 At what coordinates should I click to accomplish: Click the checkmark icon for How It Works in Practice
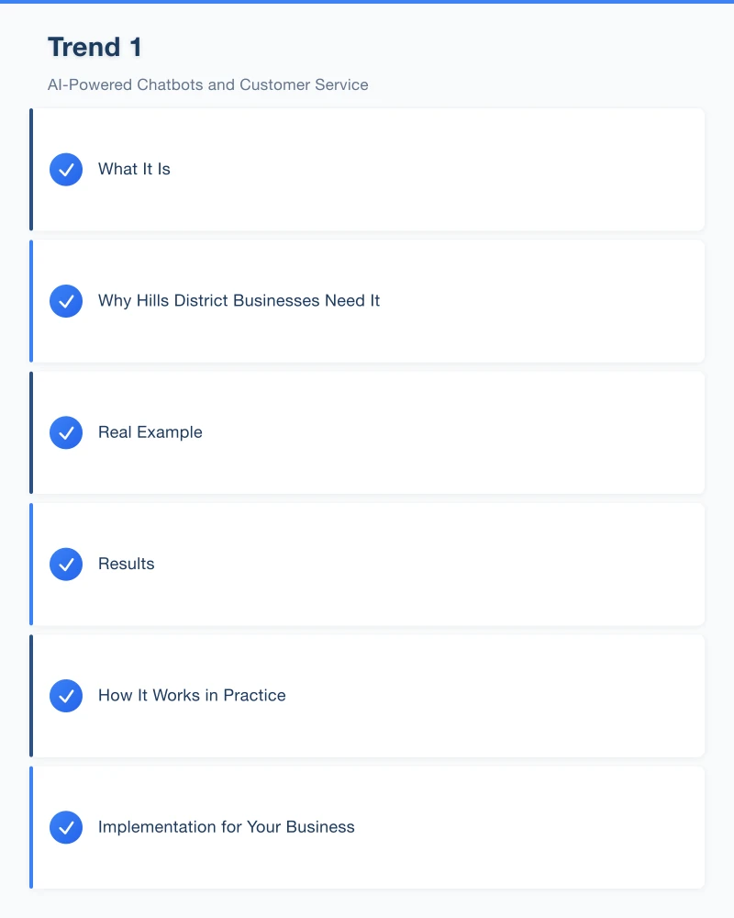(65, 695)
